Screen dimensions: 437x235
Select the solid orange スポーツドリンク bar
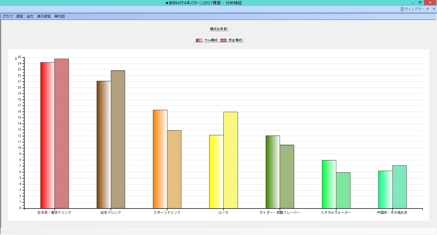(x=160, y=159)
